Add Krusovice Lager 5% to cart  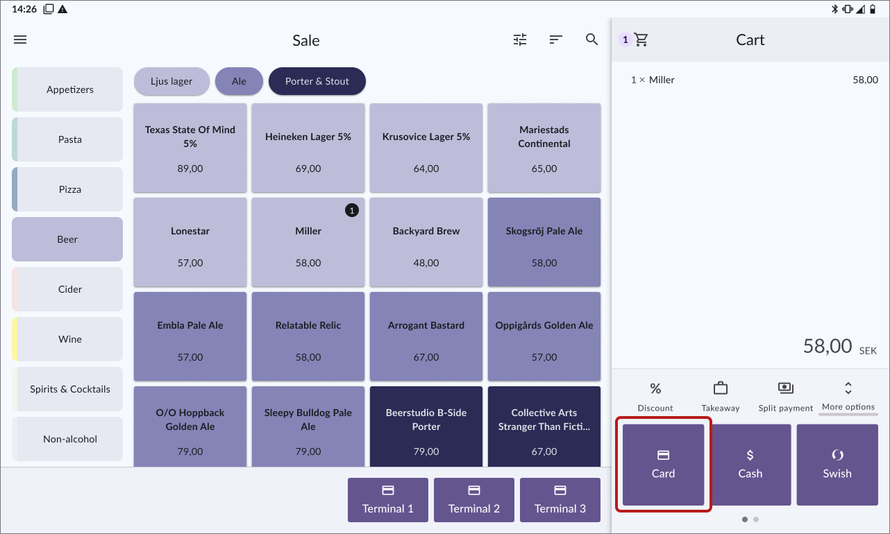[x=426, y=148]
